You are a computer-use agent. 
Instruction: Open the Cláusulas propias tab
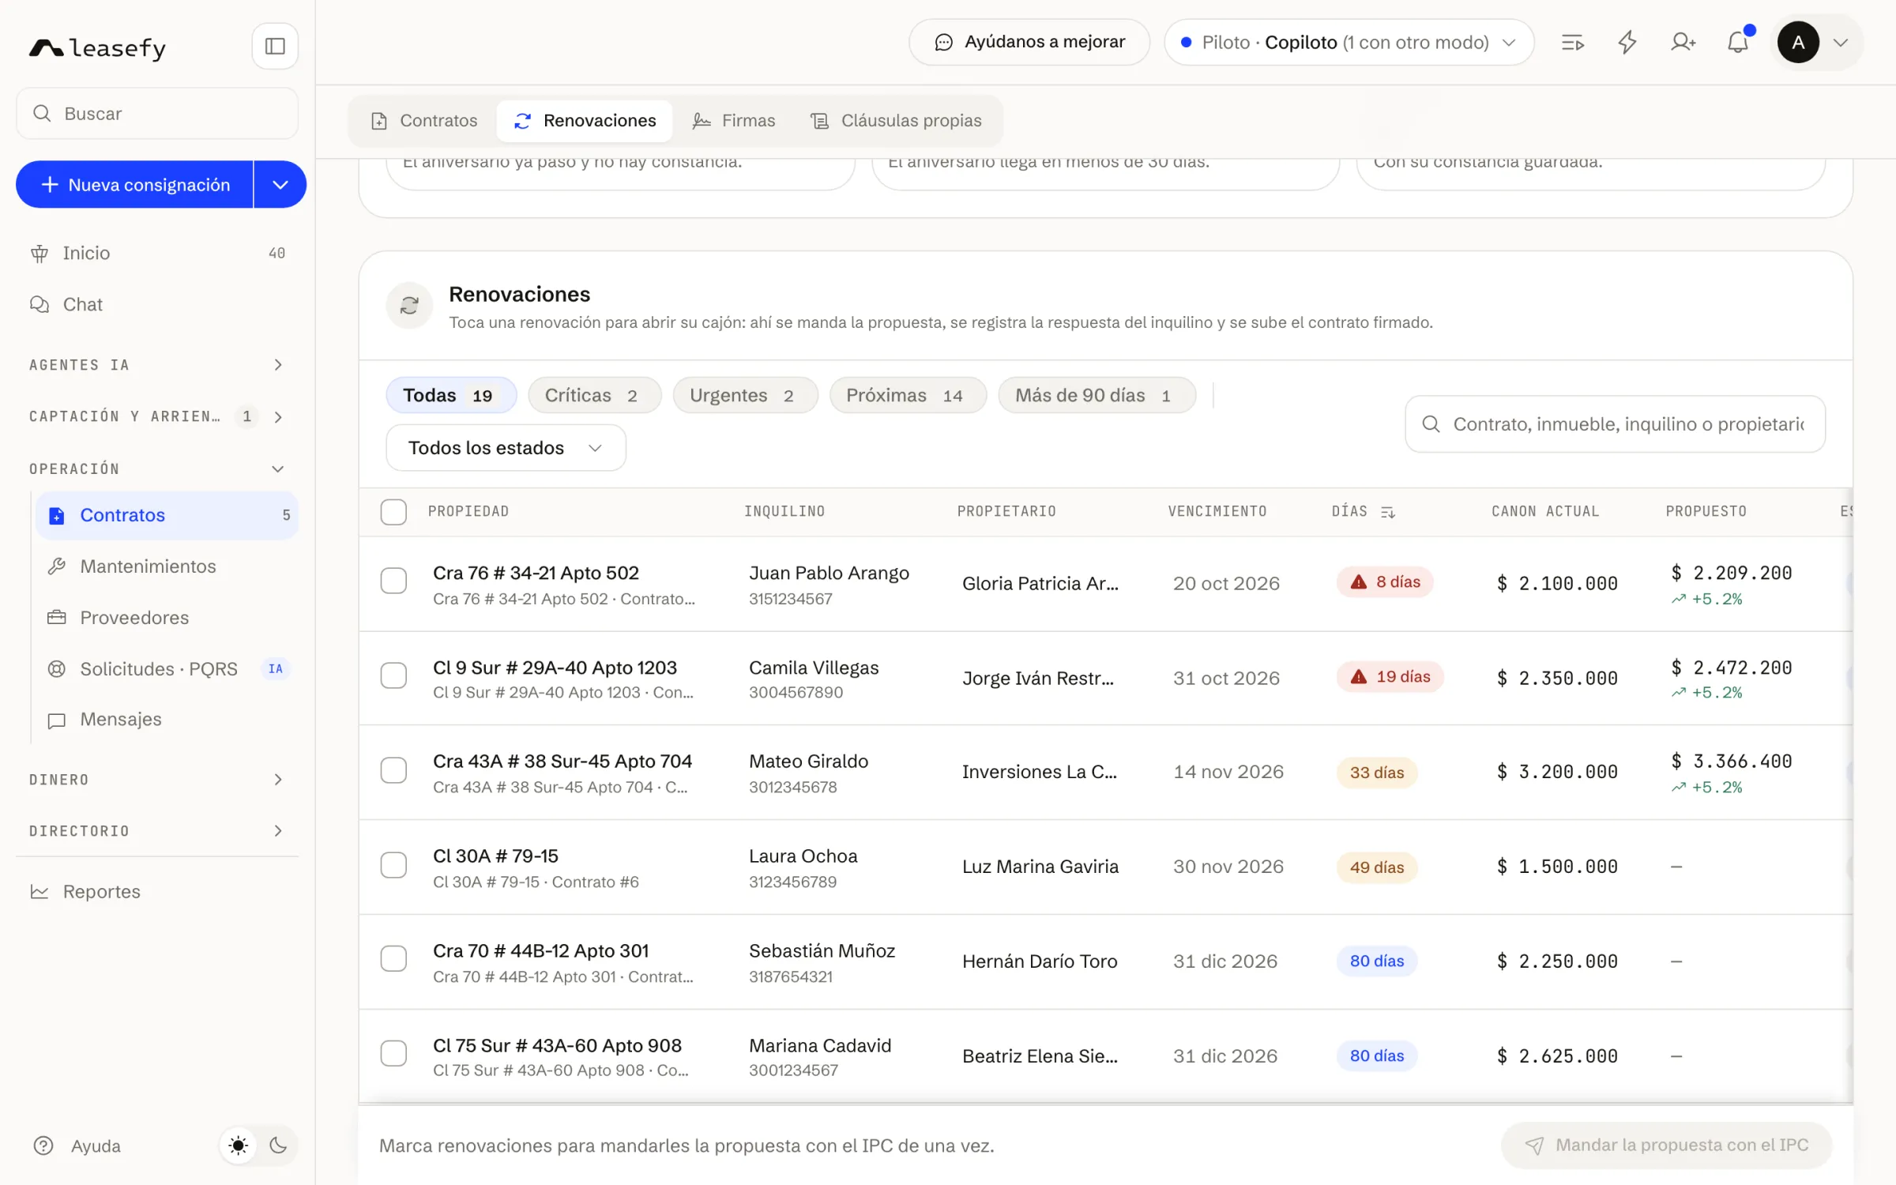[896, 121]
